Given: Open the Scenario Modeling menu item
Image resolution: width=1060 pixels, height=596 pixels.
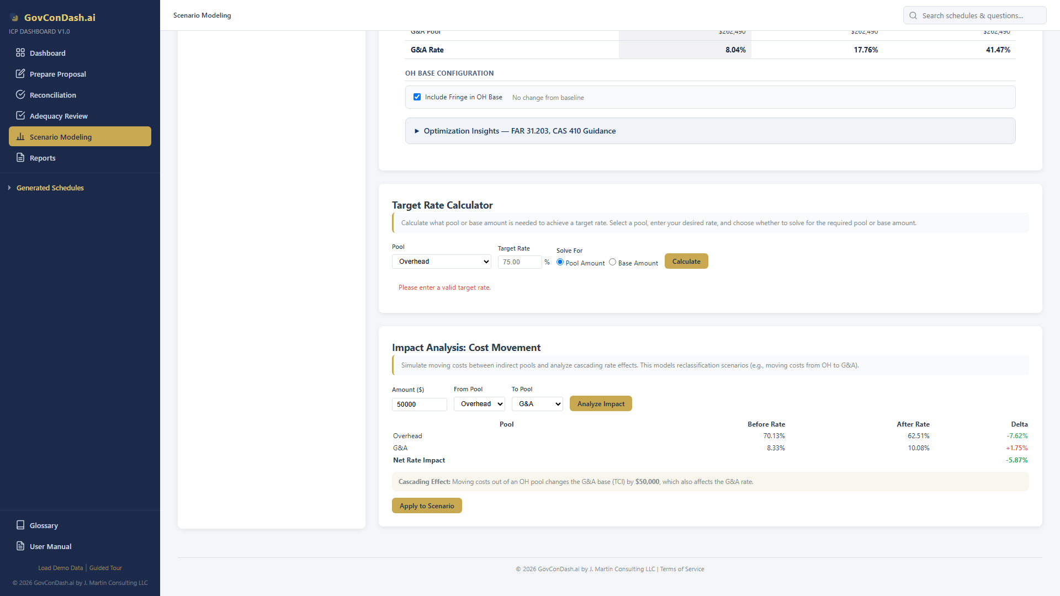Looking at the screenshot, I should coord(80,137).
